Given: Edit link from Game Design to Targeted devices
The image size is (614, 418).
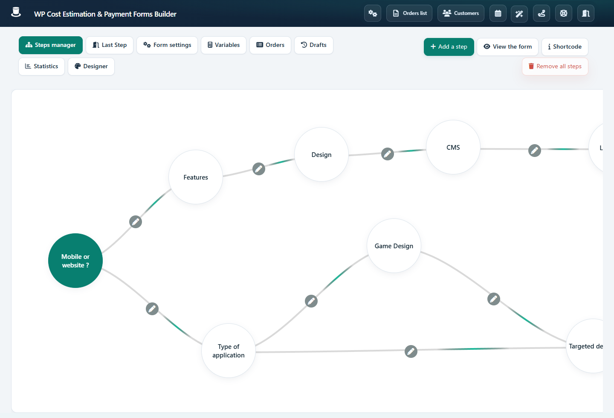Looking at the screenshot, I should tap(494, 299).
